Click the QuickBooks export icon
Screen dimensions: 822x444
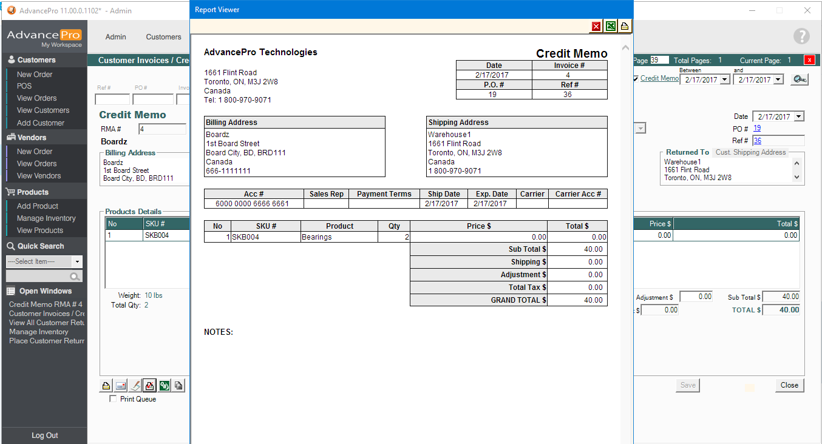coord(164,386)
